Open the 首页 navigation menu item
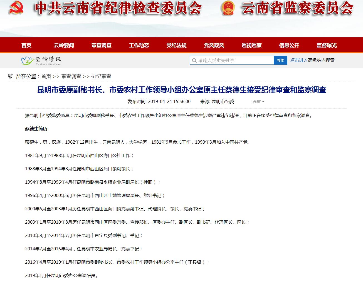The image size is (363, 282). coord(26,45)
